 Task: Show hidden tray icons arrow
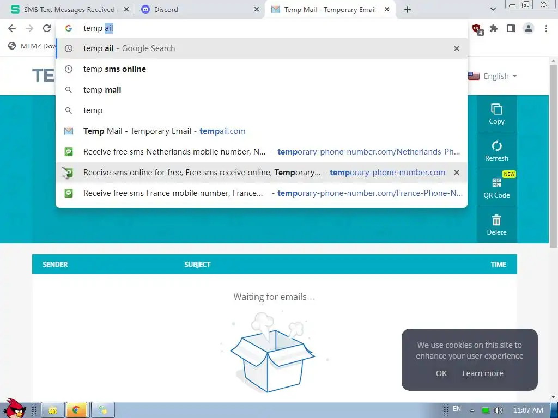click(472, 410)
